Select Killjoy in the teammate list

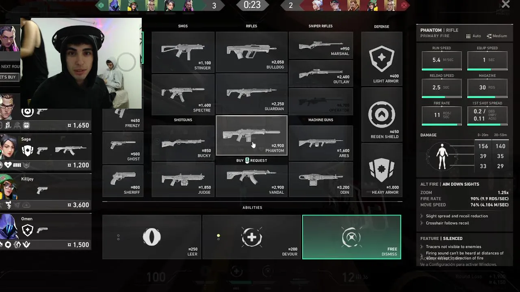coord(45,192)
